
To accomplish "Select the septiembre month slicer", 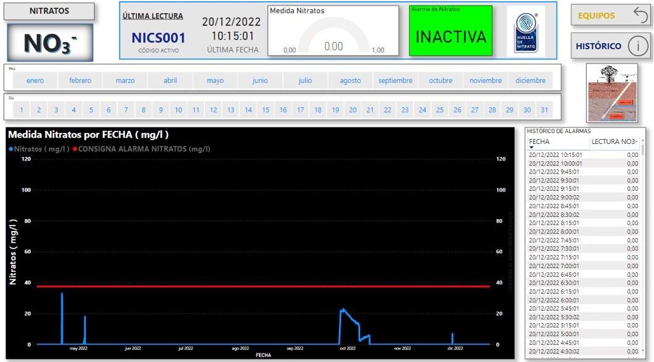I will (395, 80).
